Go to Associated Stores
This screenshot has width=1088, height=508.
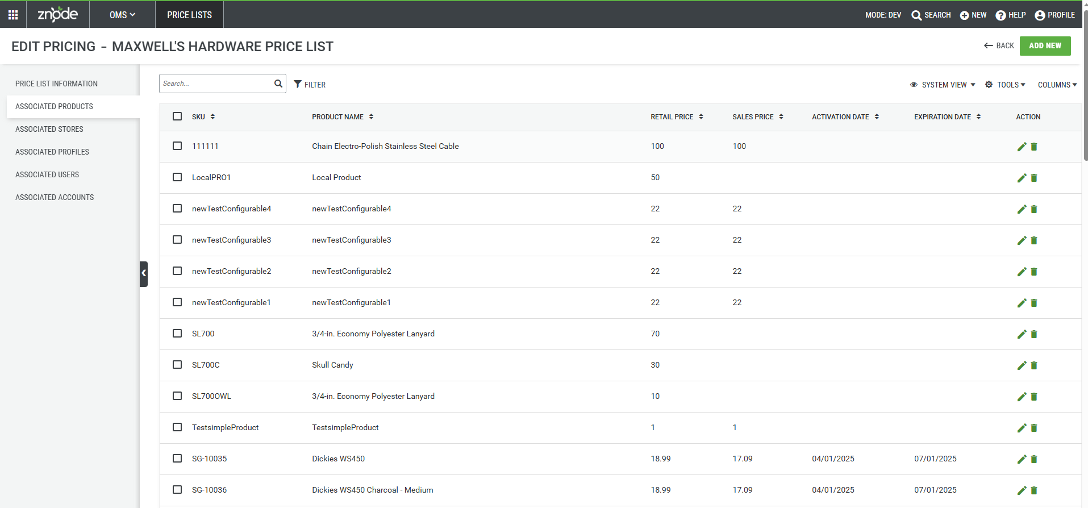click(49, 129)
